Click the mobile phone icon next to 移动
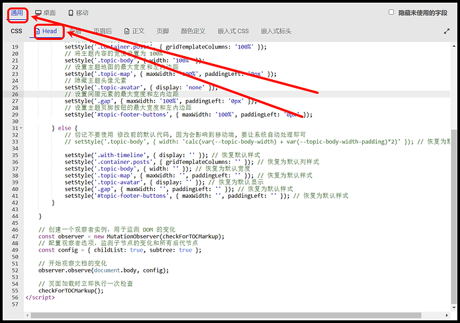This screenshot has width=460, height=323. (x=71, y=13)
